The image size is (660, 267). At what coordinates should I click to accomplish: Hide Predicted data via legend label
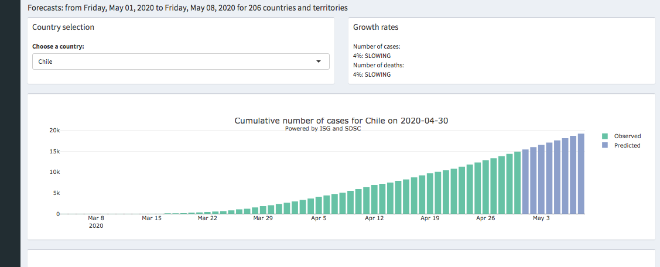click(x=627, y=145)
